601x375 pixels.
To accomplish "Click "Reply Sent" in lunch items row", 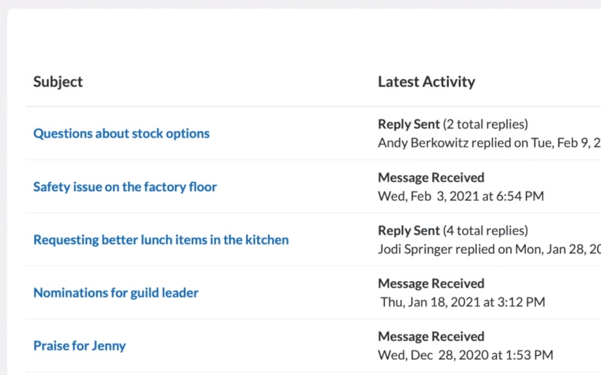I will click(409, 231).
